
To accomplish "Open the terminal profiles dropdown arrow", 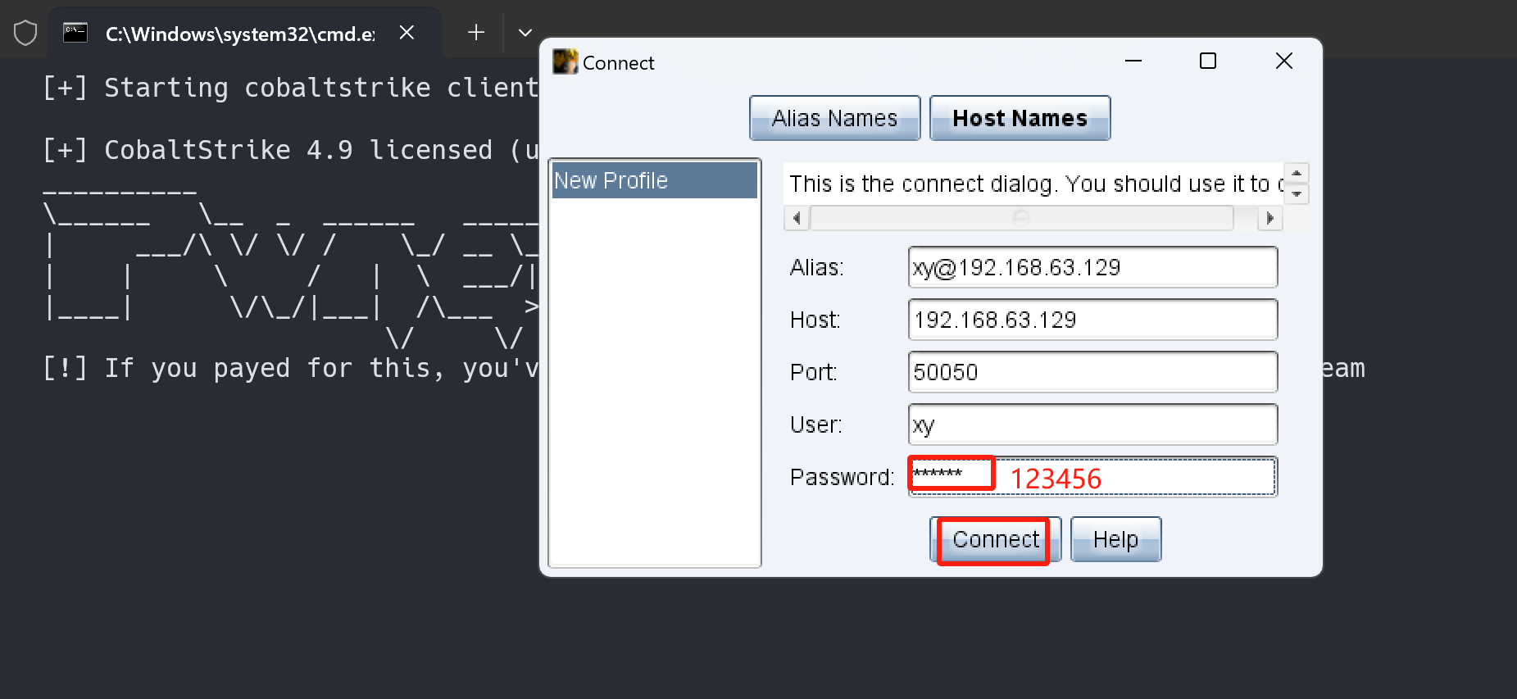I will tap(525, 33).
